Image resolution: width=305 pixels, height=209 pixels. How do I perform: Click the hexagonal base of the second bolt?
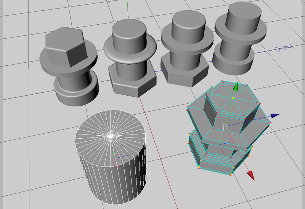pos(132,82)
